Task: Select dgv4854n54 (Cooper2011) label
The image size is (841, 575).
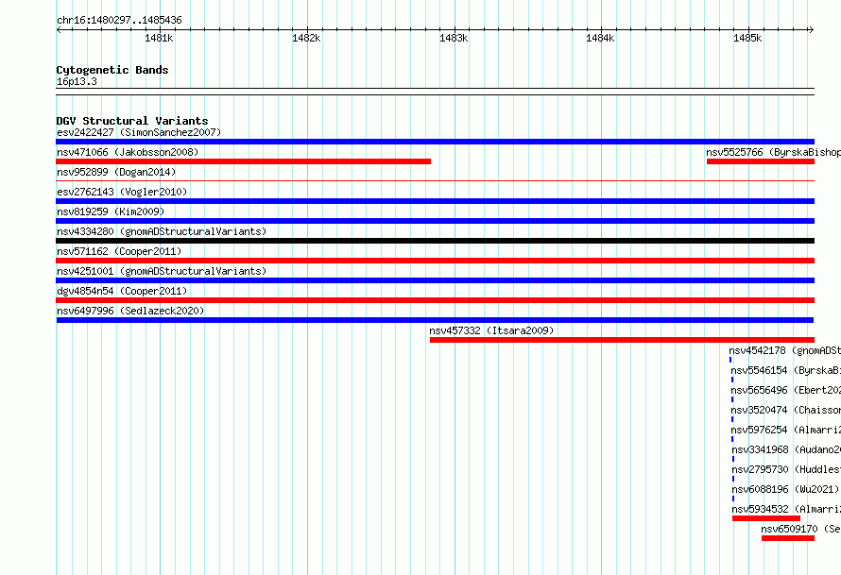Action: (x=122, y=291)
